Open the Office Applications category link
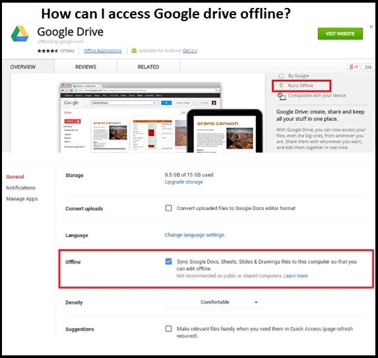This screenshot has width=378, height=358. click(x=103, y=51)
